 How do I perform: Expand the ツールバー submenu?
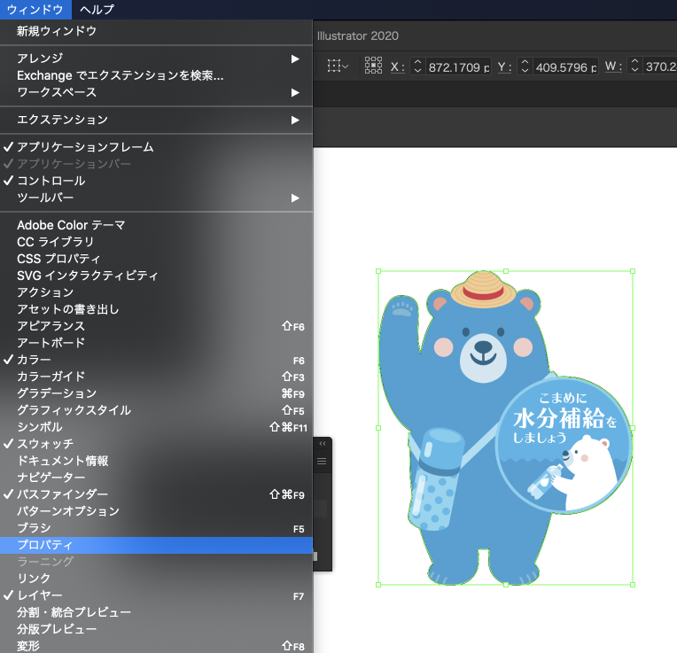156,198
